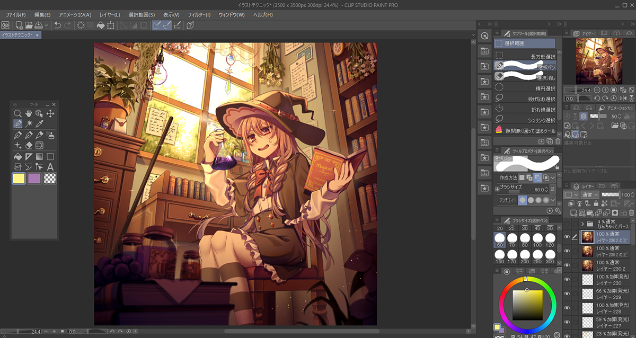Pick the Auto select magic wand tool
The height and width of the screenshot is (338, 636).
tap(29, 123)
